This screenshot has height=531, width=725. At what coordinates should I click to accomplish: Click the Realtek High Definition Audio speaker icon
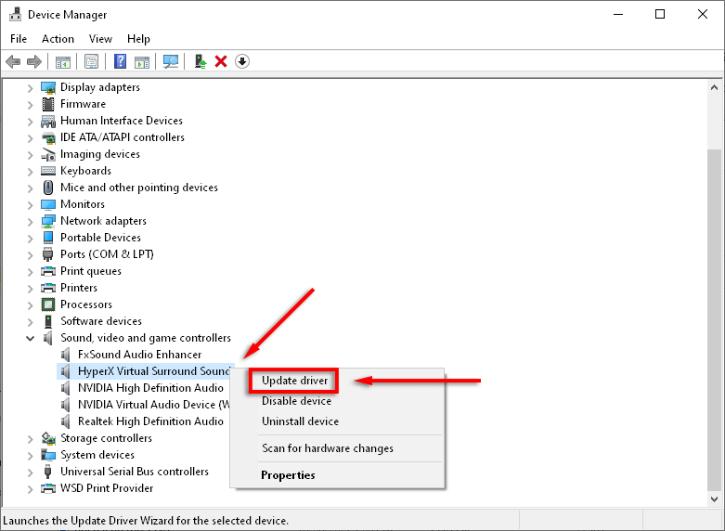(66, 421)
